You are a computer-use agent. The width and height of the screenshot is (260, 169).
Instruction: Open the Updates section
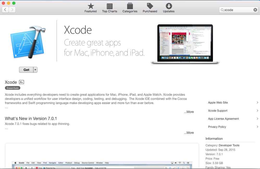[x=169, y=8]
